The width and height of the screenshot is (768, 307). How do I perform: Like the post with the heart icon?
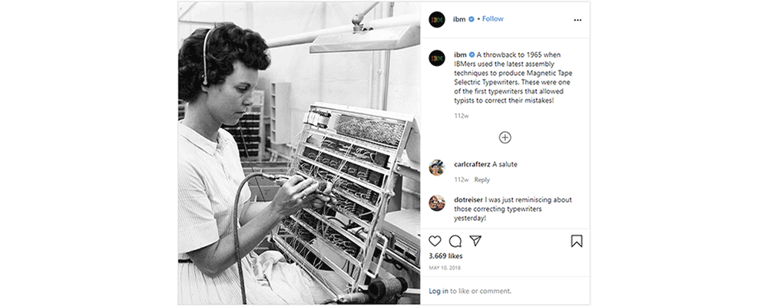pyautogui.click(x=435, y=241)
